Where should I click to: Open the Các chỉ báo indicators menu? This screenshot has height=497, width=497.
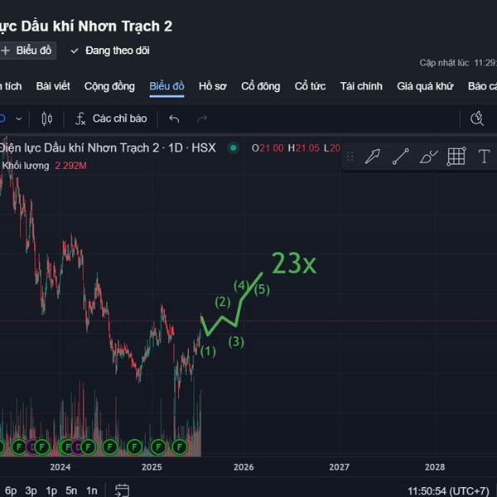(111, 118)
